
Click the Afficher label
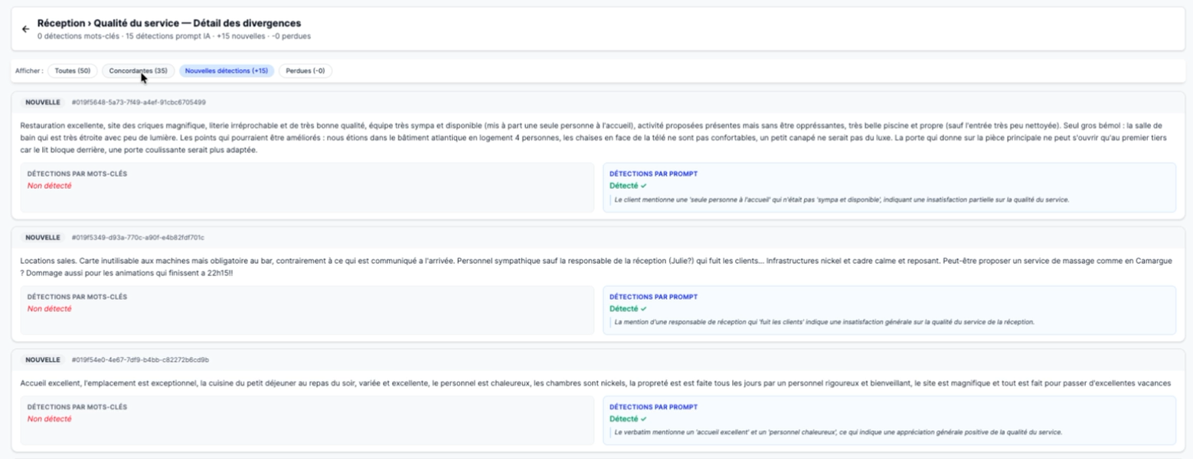pos(29,71)
